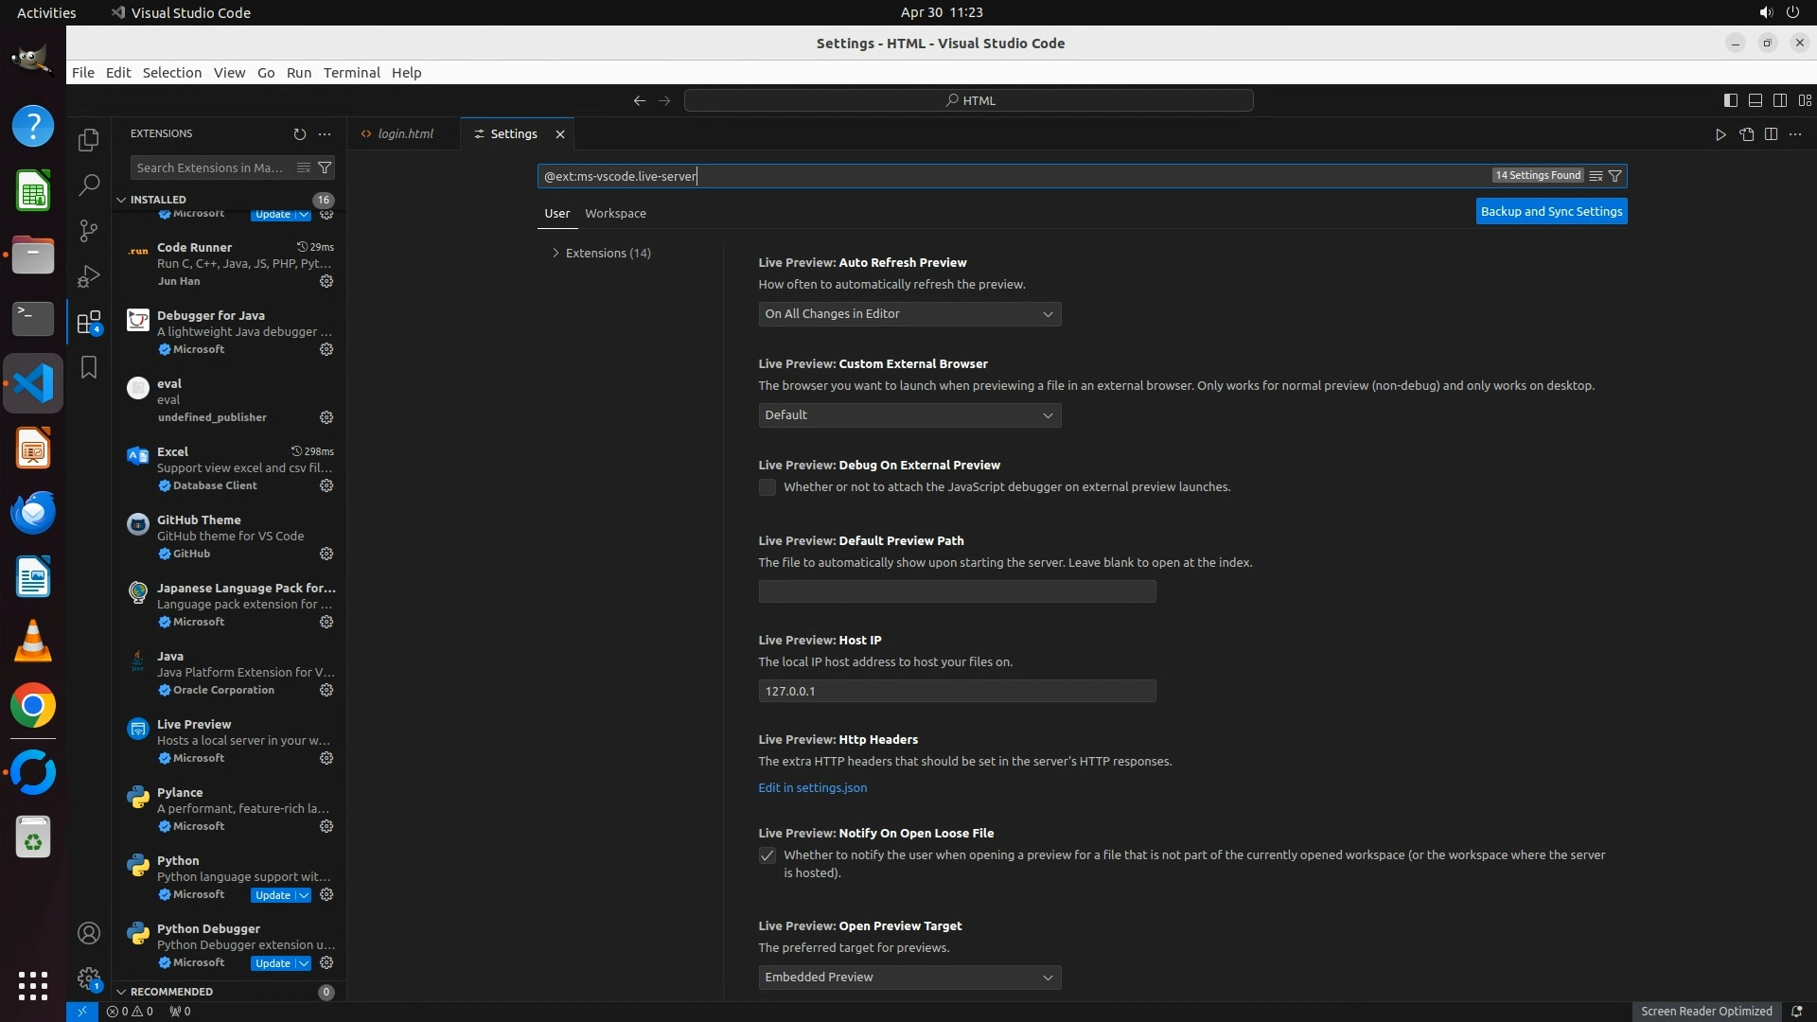Click the Refresh extensions icon

(299, 134)
